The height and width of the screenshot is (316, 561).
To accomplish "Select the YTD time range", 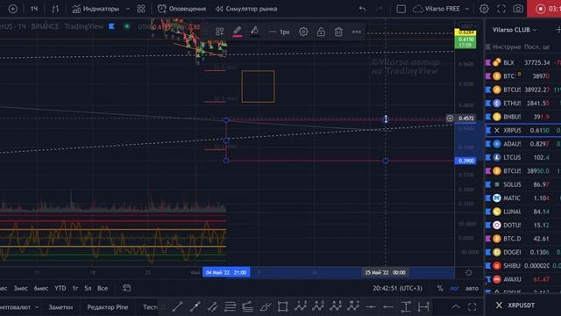I will click(x=60, y=288).
